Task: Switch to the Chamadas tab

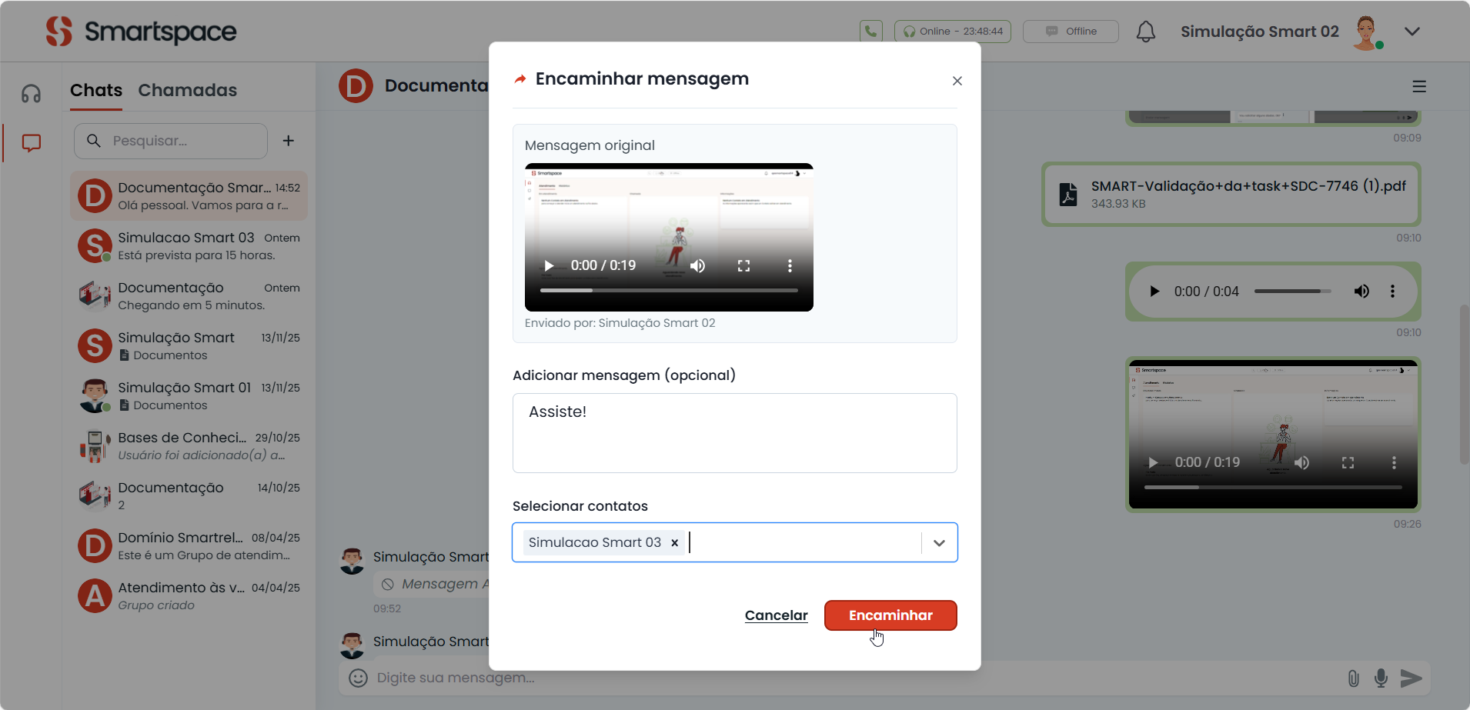Action: tap(187, 90)
